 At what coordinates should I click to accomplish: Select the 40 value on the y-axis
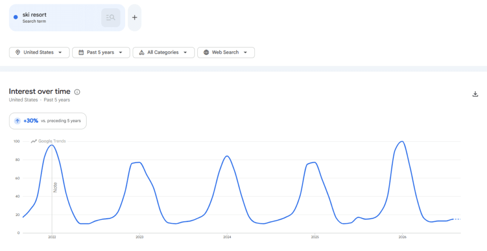[18, 196]
